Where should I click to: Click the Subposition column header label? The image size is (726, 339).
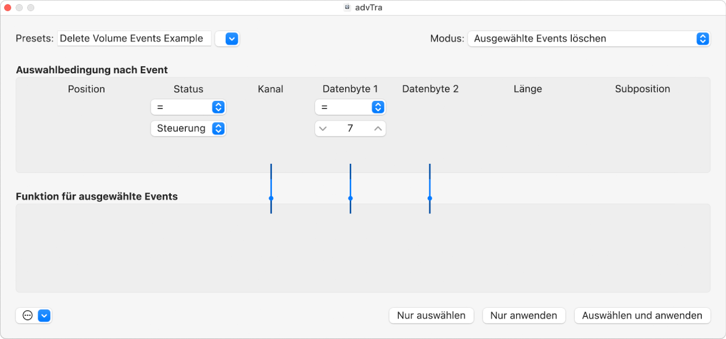[642, 89]
